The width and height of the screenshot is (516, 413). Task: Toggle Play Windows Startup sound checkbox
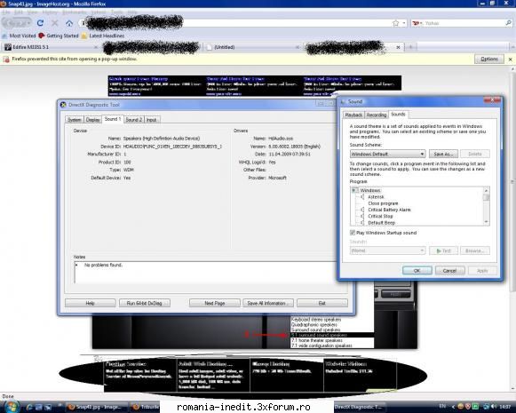(353, 233)
